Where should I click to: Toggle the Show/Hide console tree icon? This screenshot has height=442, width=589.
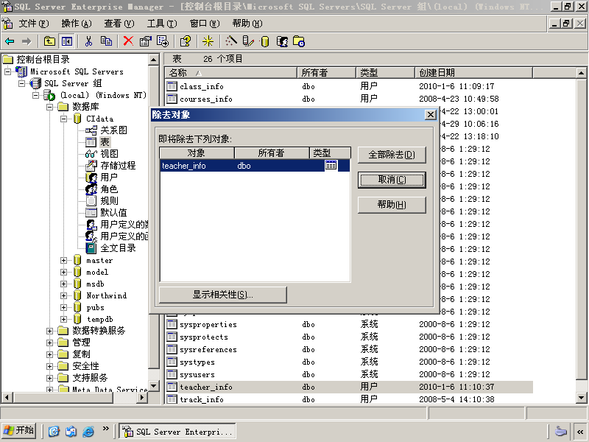[67, 41]
